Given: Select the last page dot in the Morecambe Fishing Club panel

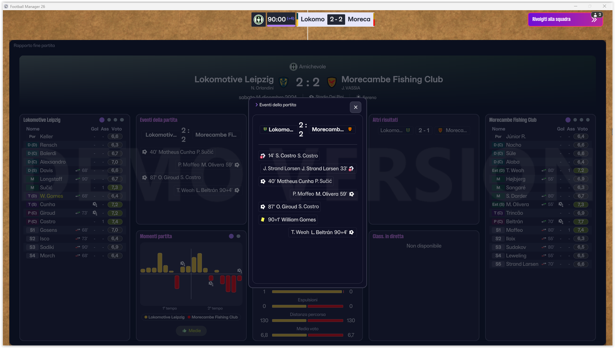Looking at the screenshot, I should 588,120.
